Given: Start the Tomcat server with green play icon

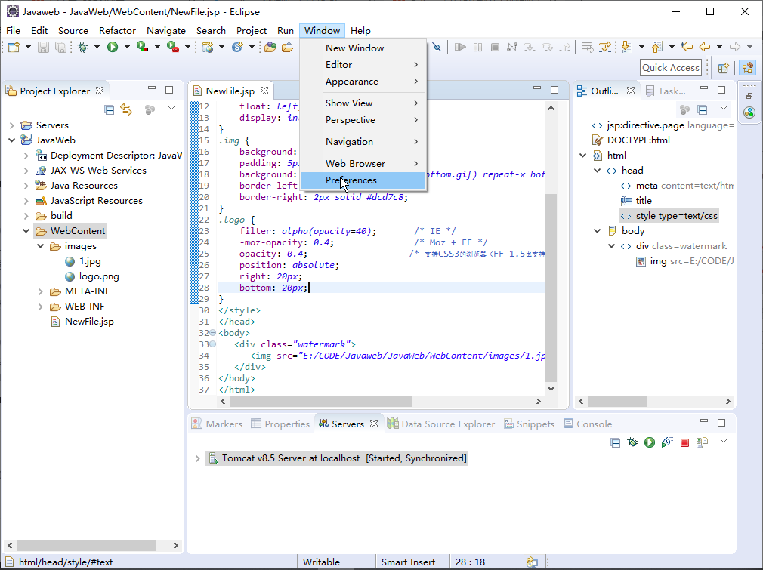Looking at the screenshot, I should coord(650,442).
